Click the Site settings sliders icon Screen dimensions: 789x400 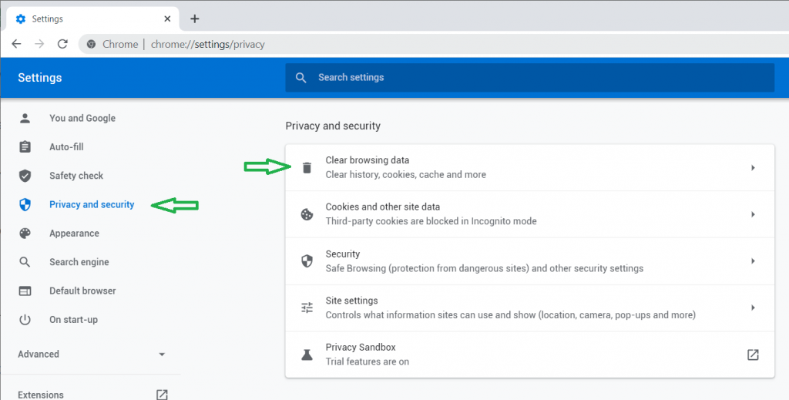[x=307, y=308]
